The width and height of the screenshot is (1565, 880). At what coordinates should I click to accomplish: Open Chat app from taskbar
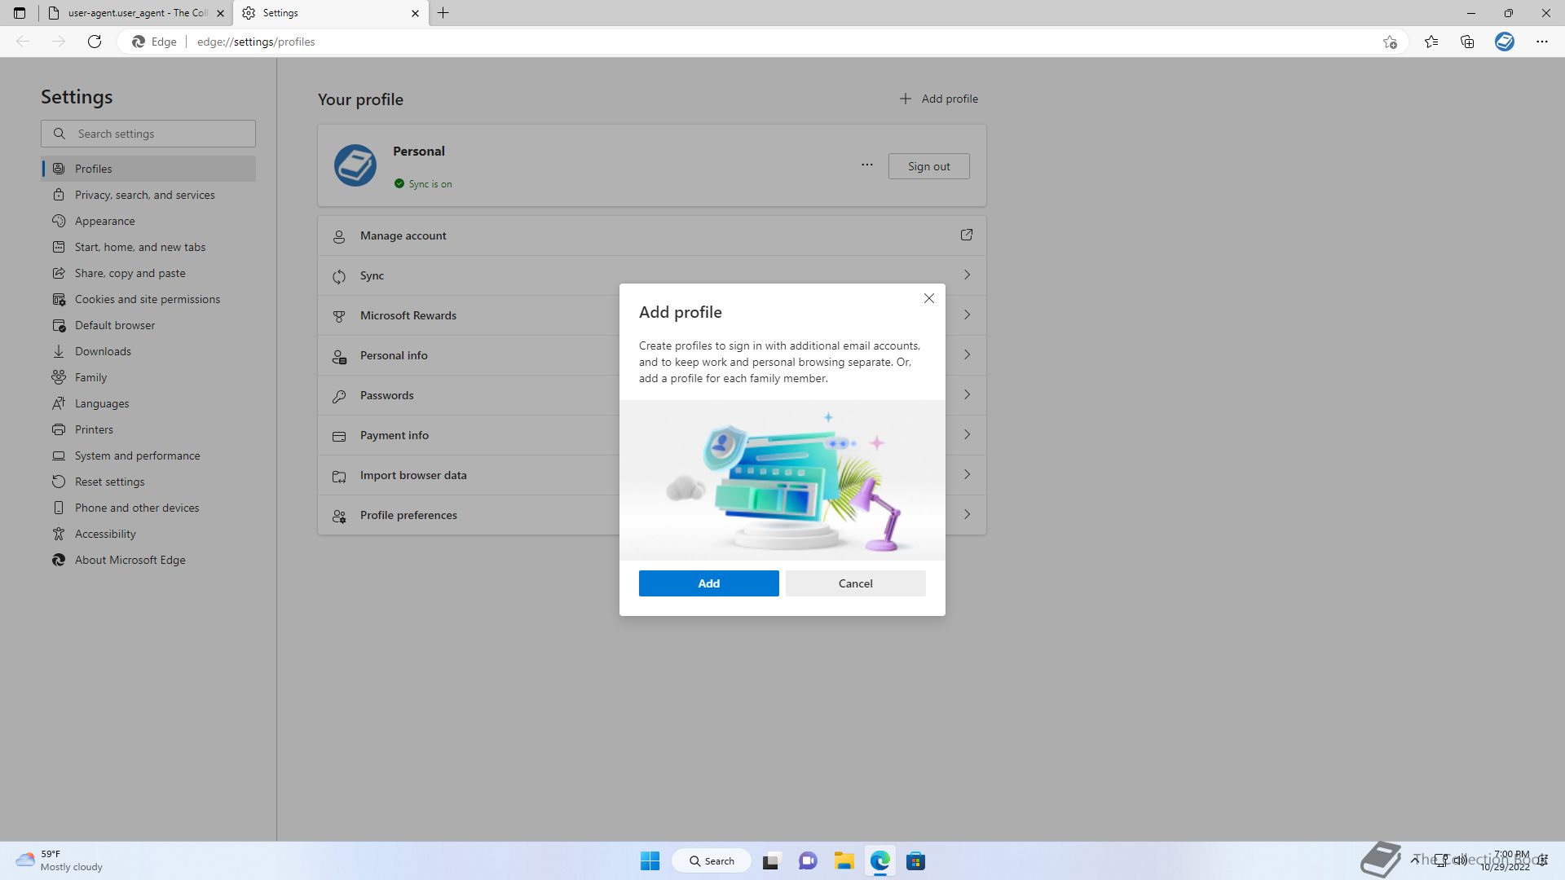[x=808, y=861]
